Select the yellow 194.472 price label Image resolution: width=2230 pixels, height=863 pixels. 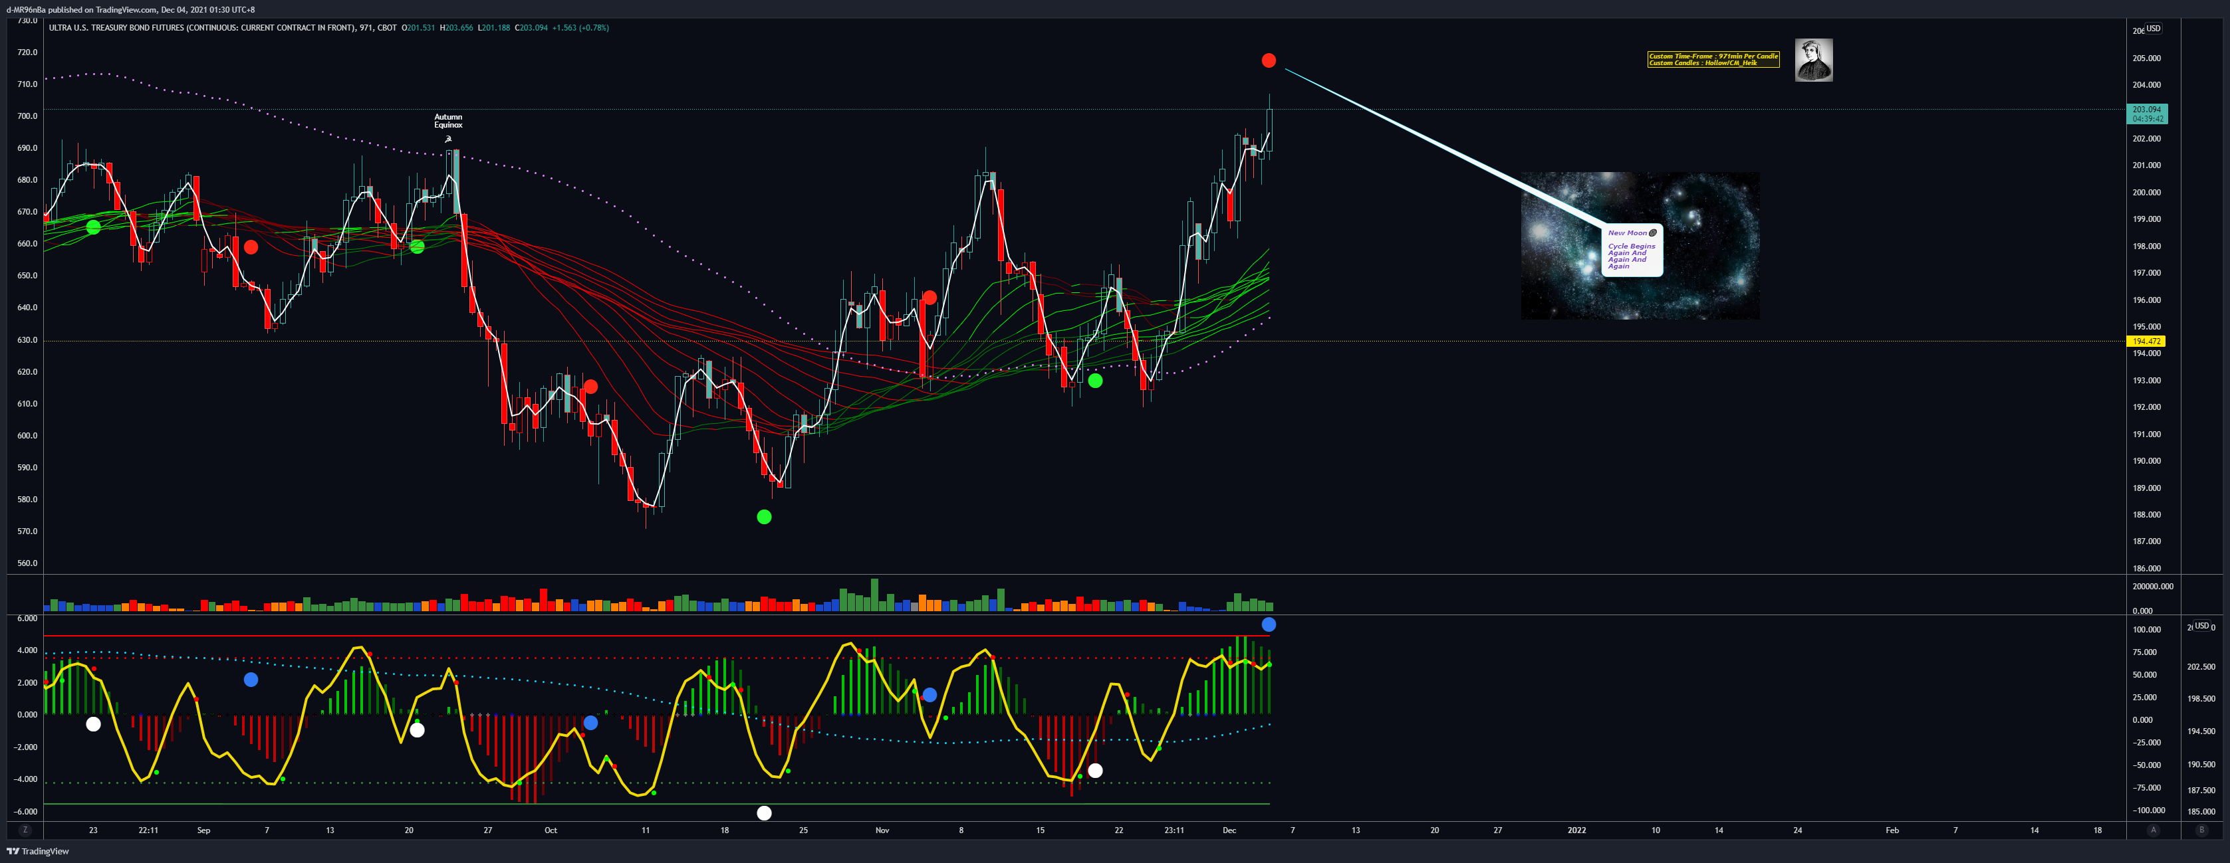2146,341
